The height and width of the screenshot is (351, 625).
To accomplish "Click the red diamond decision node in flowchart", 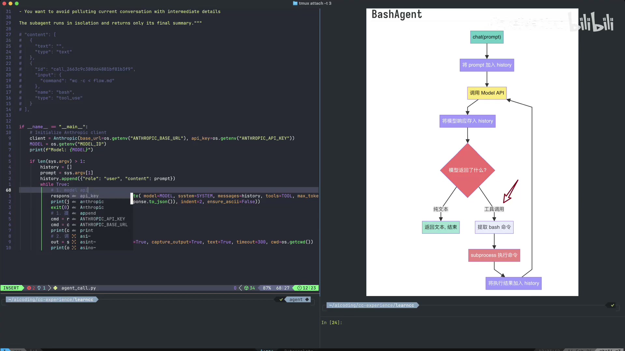I will click(x=467, y=170).
